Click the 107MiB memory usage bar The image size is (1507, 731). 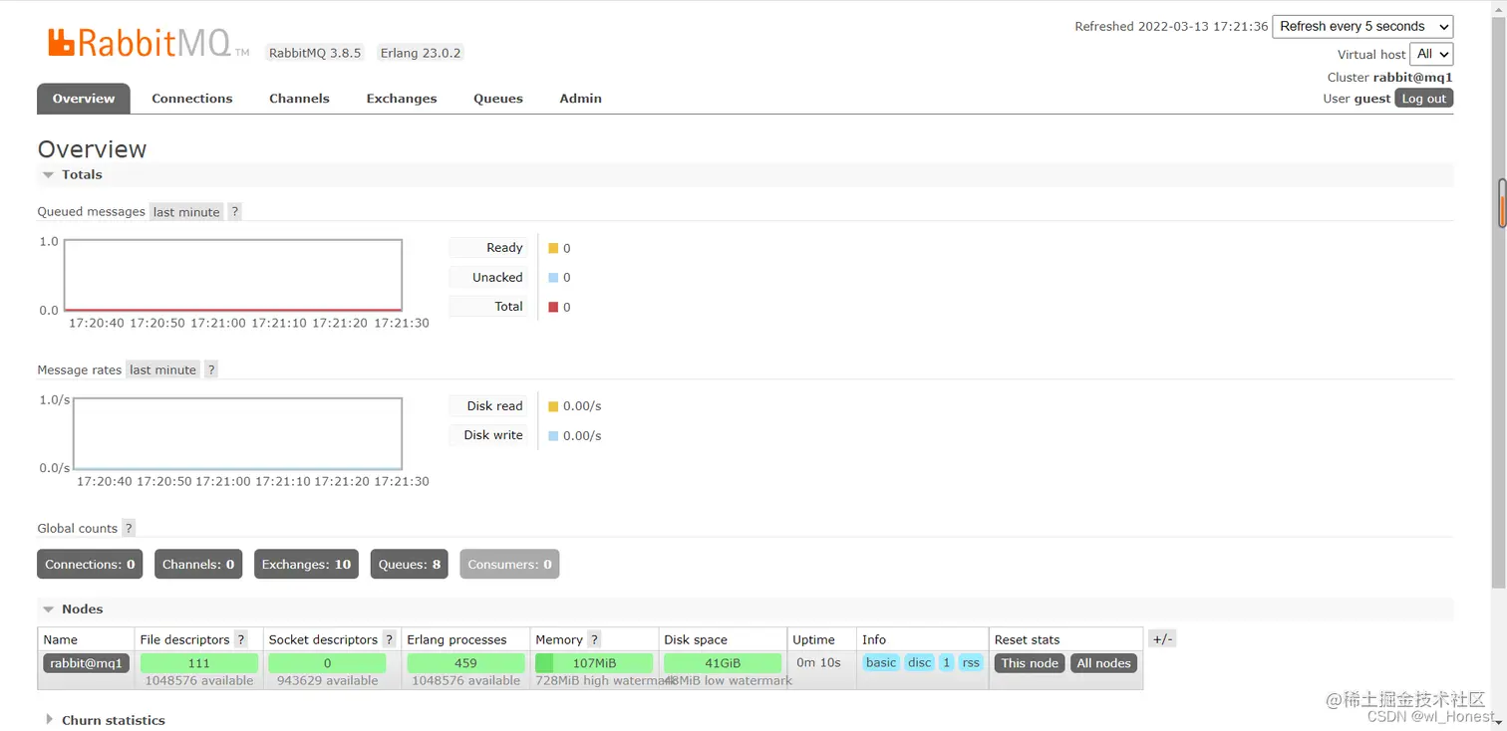[x=594, y=663]
